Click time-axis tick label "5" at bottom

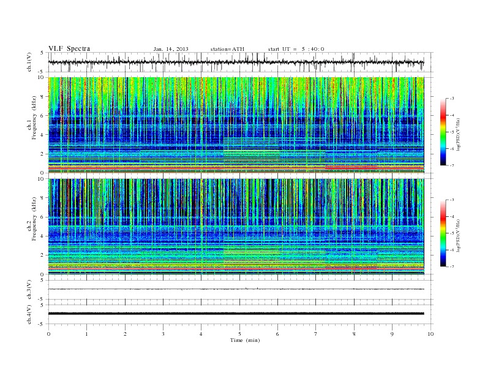239,334
